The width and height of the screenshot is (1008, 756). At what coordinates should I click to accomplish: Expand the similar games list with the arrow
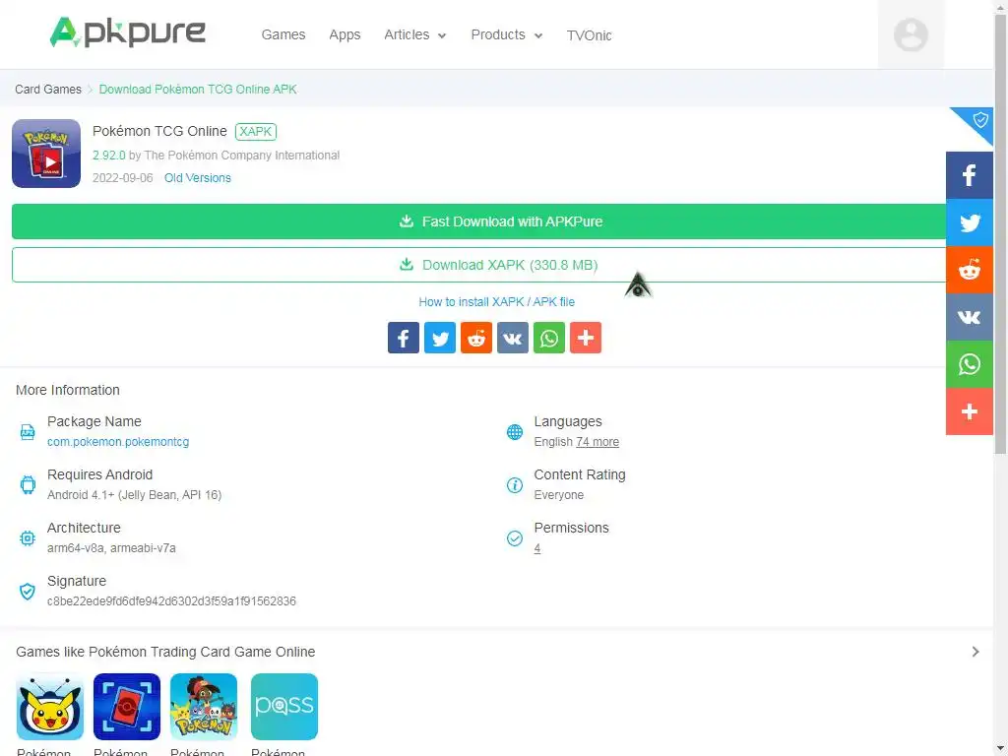pyautogui.click(x=976, y=652)
